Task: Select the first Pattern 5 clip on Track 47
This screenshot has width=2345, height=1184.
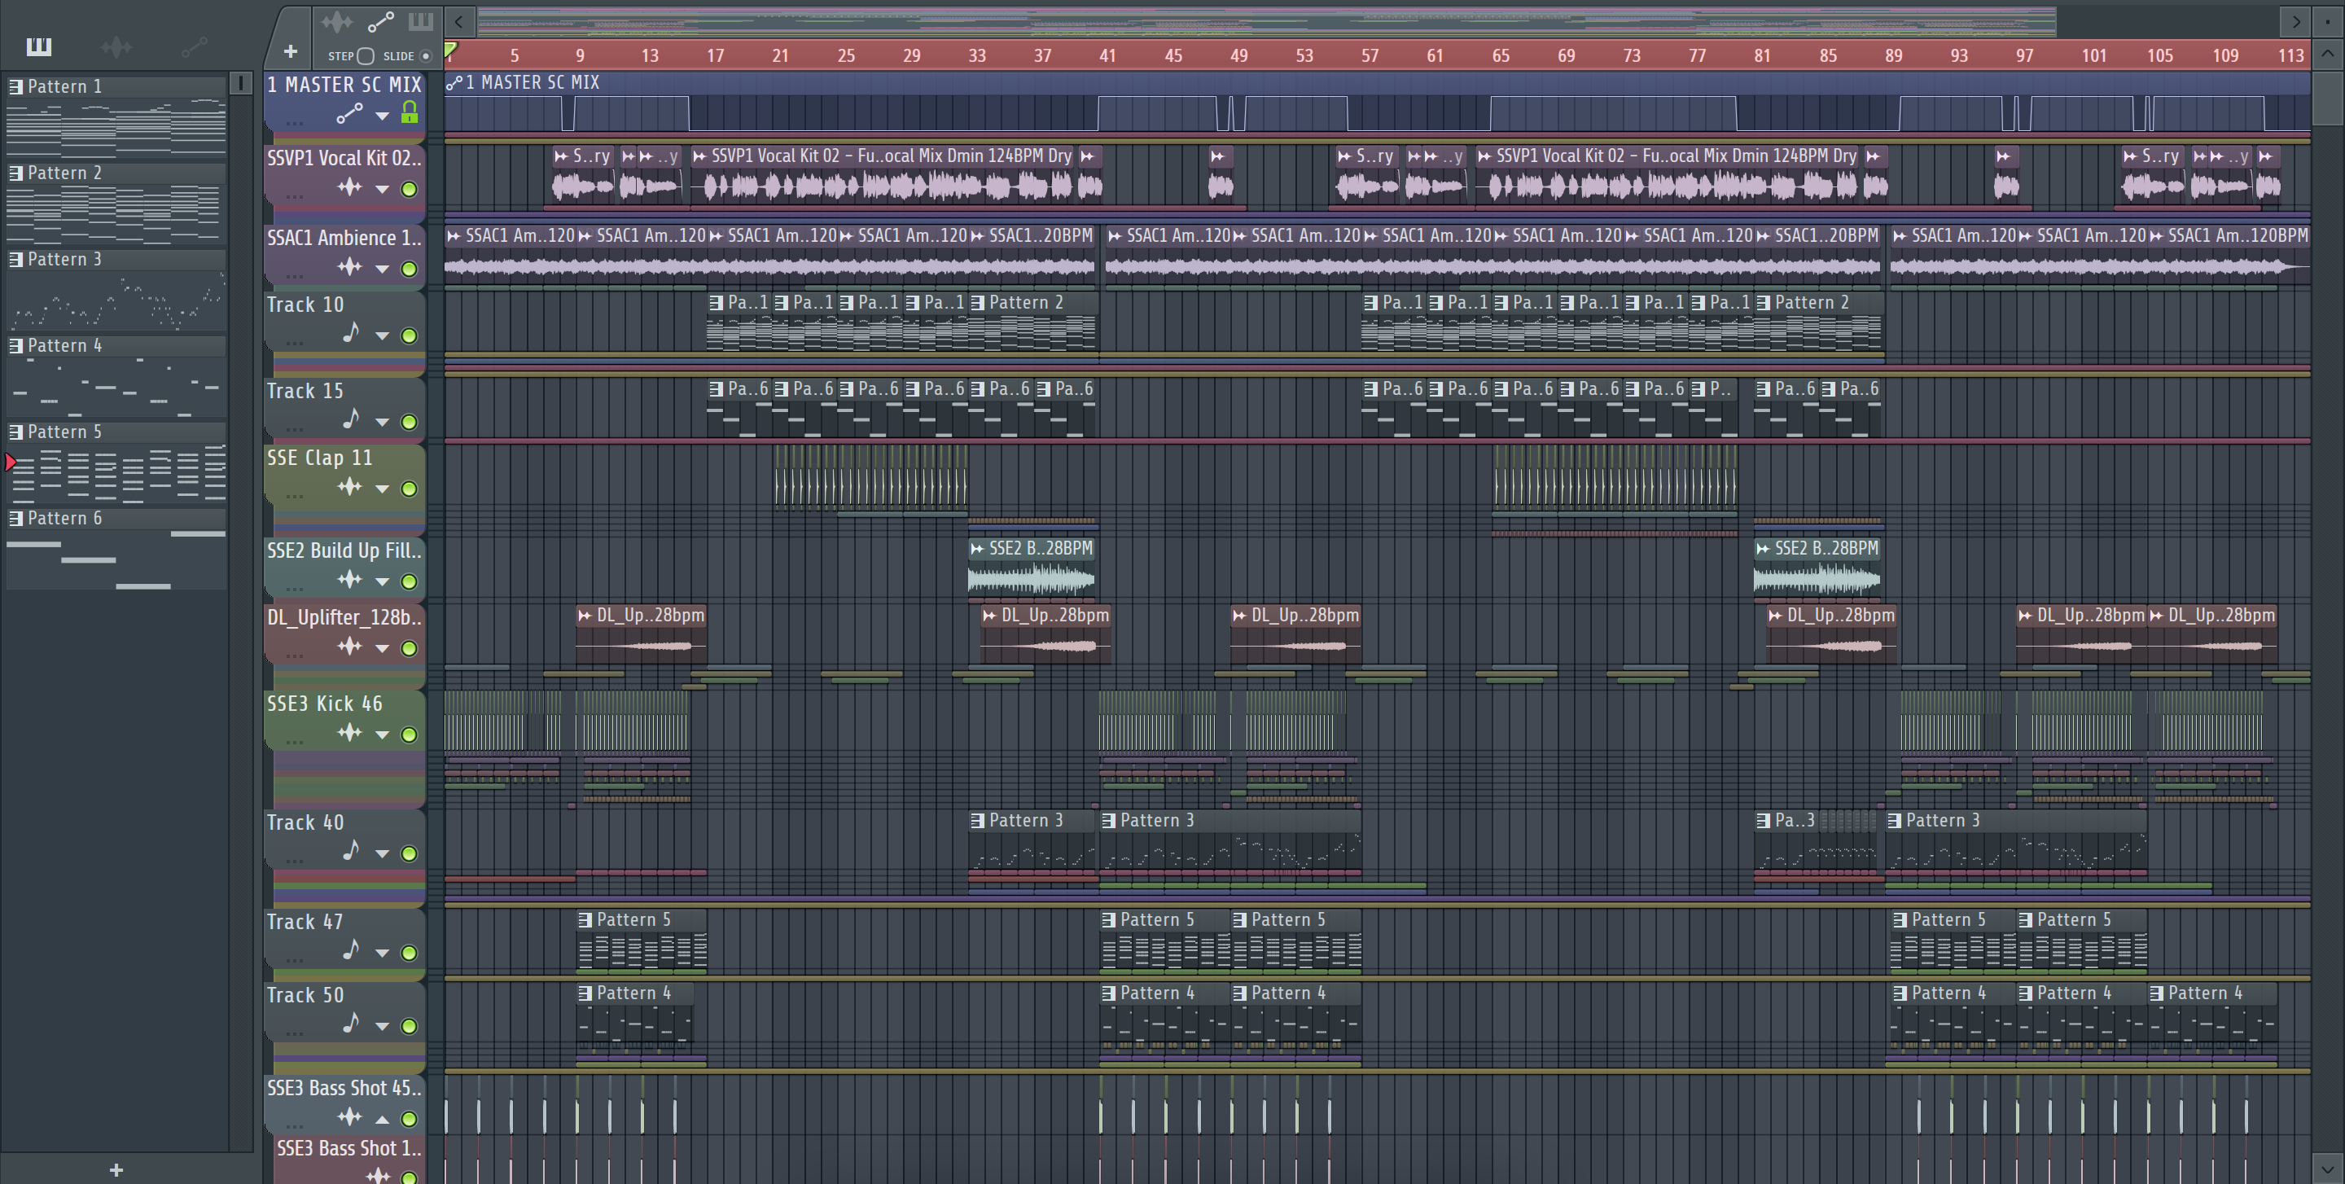Action: 641,937
